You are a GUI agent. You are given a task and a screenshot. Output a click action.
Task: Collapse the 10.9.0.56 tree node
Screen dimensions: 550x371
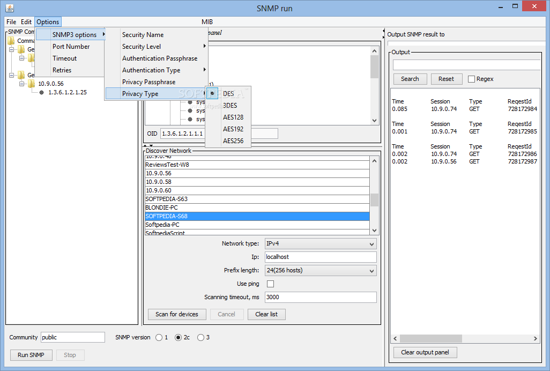click(22, 84)
